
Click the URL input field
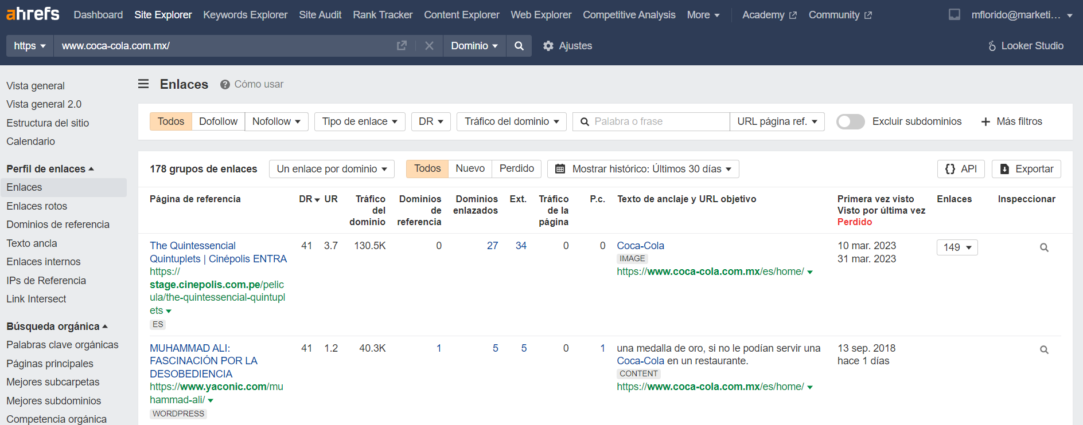point(224,46)
